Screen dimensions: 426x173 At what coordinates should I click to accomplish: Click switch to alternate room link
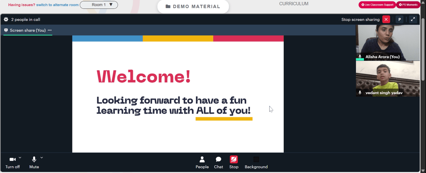click(58, 5)
